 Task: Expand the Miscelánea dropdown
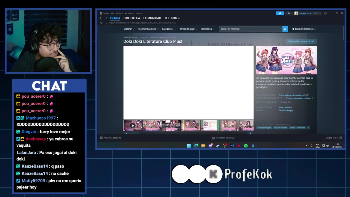(207, 29)
